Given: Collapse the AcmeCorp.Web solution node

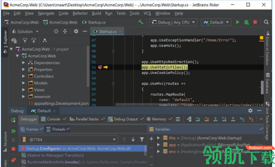Looking at the screenshot, I should click(x=11, y=49).
